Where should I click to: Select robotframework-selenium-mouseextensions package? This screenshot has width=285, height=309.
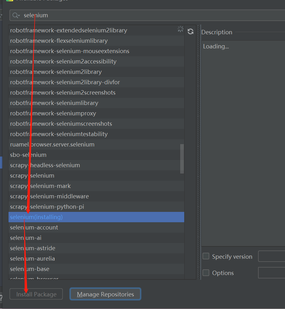tap(96, 51)
